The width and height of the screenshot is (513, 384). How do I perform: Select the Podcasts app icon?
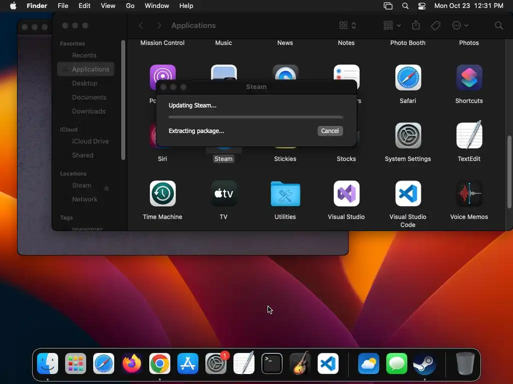pyautogui.click(x=163, y=72)
